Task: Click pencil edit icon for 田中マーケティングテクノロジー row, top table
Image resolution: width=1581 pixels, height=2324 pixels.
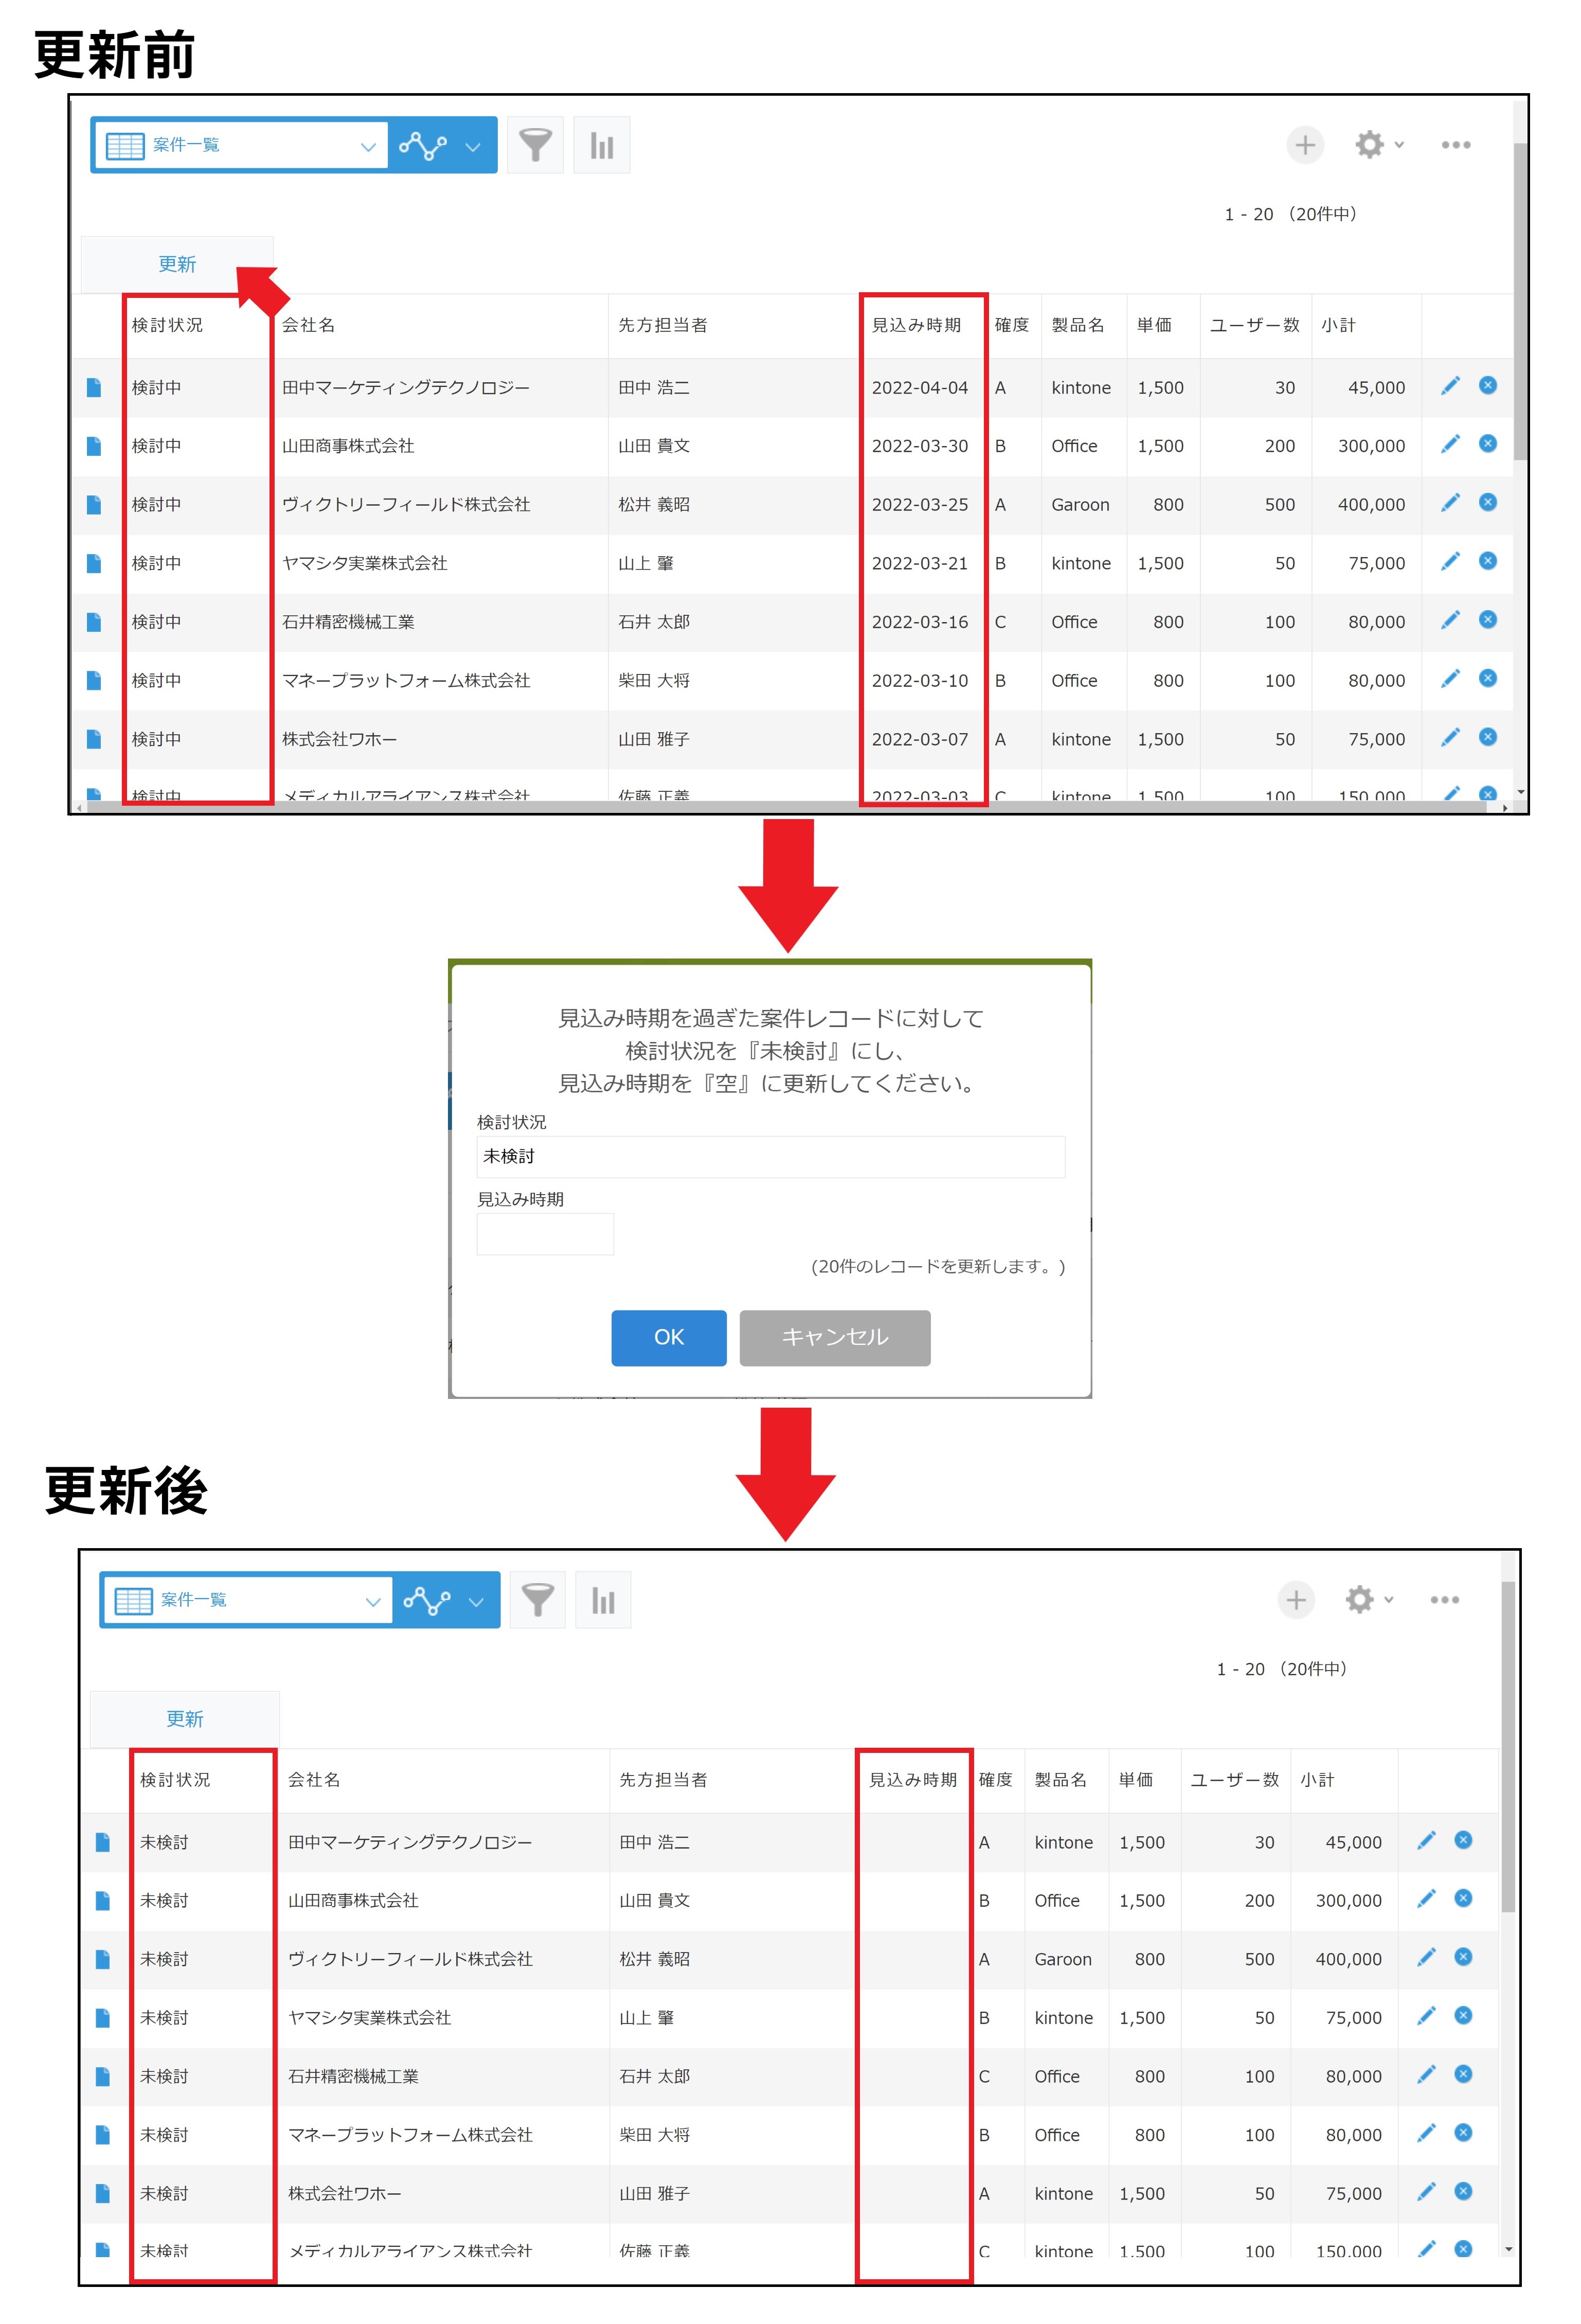Action: (x=1449, y=386)
